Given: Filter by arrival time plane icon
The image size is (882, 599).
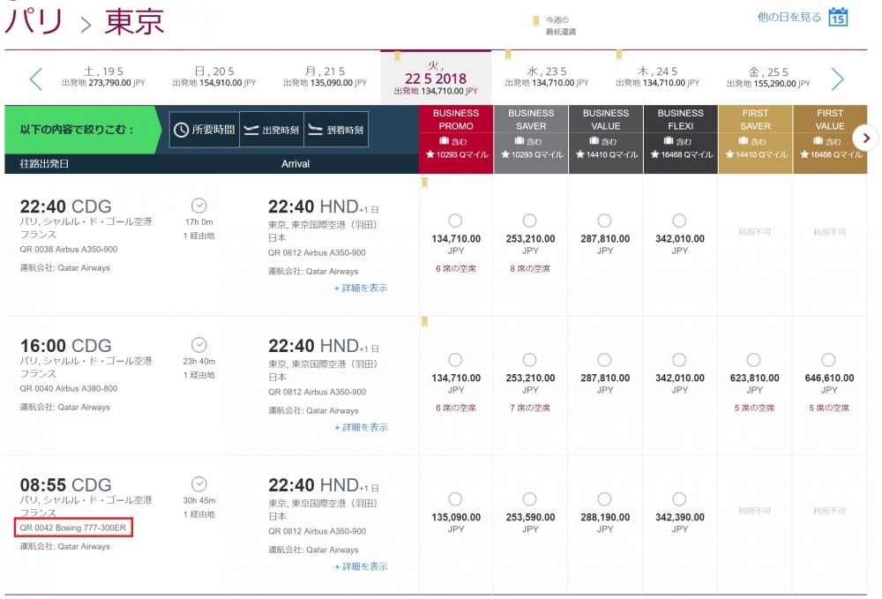Looking at the screenshot, I should coord(316,130).
